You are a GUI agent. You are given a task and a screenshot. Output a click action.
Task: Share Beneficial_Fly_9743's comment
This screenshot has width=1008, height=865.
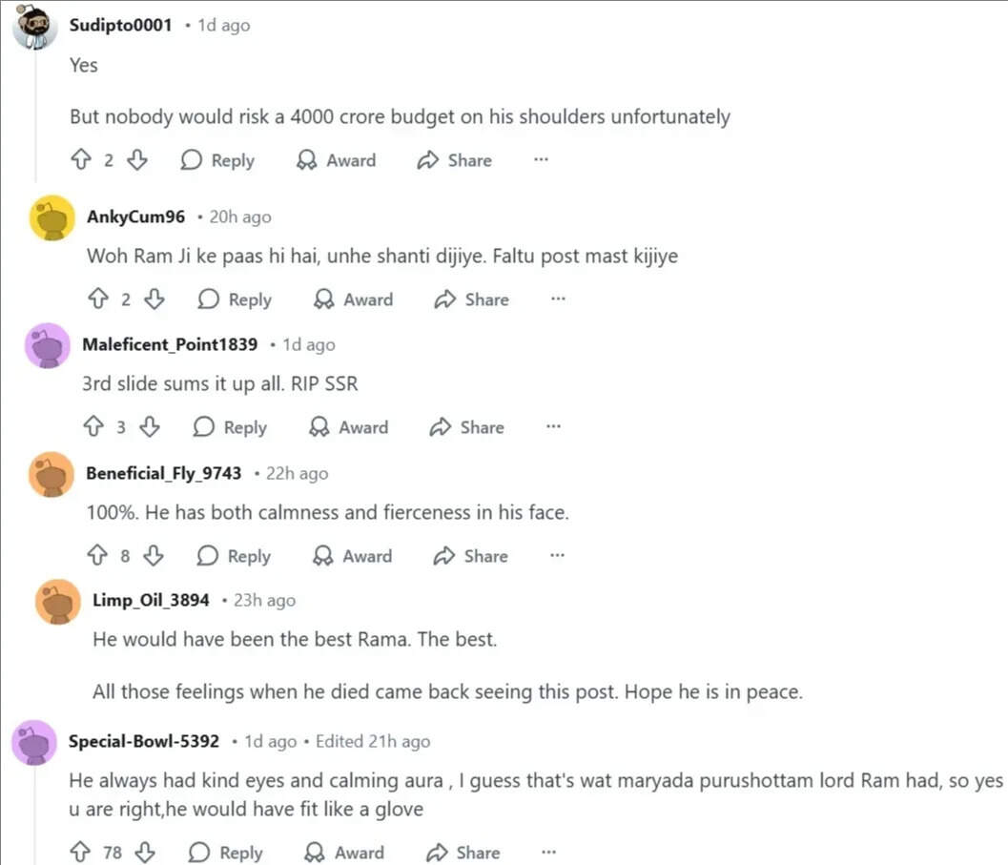tap(469, 556)
